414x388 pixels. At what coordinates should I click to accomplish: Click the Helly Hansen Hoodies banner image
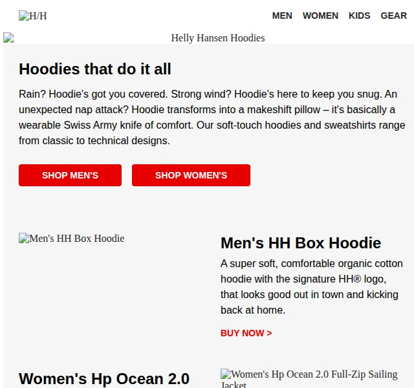(x=208, y=38)
